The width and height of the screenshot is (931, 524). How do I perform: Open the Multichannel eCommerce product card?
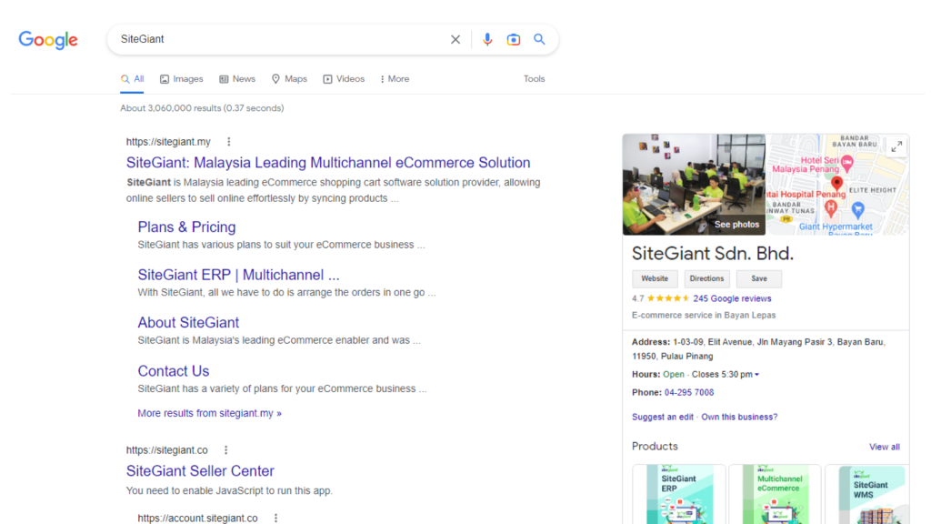pos(775,494)
